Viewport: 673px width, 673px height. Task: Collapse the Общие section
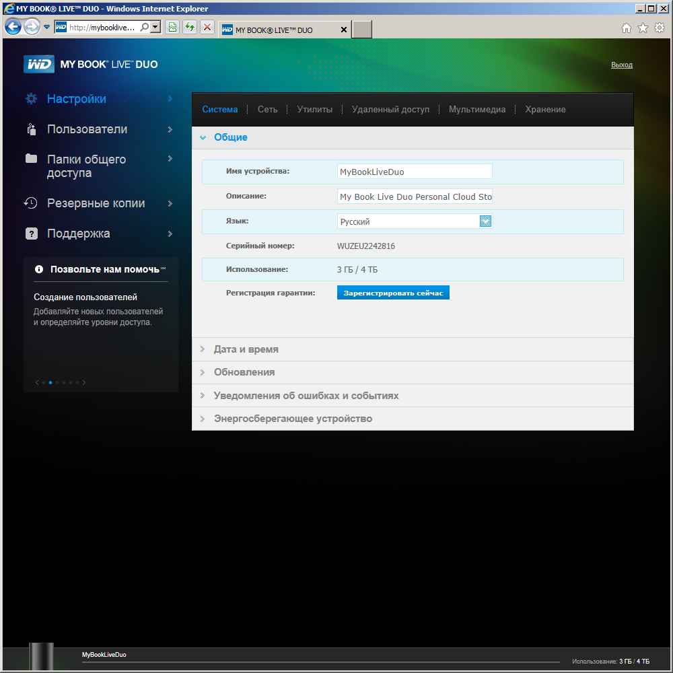(x=413, y=137)
